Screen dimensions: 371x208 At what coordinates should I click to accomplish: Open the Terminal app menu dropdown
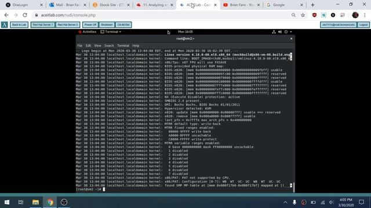tap(111, 32)
